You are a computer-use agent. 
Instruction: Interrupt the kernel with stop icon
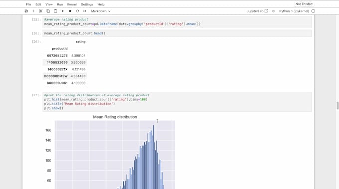70,11
